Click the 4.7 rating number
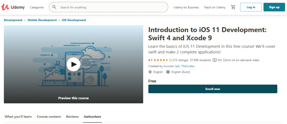The image size is (287, 124). coord(150,60)
